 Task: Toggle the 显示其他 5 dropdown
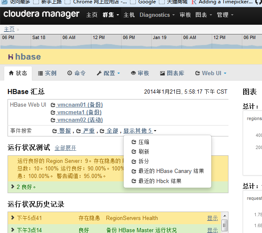[x=140, y=131]
